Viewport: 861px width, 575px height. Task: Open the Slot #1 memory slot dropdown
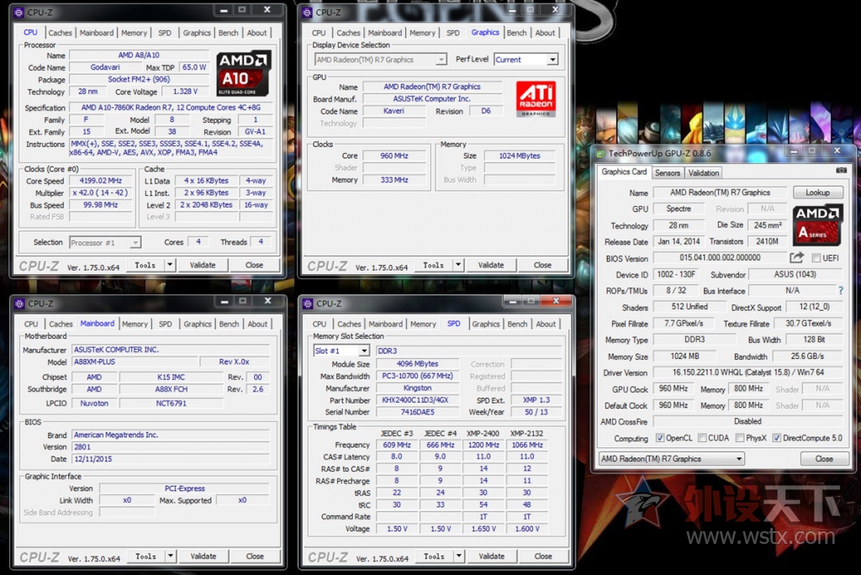(341, 351)
